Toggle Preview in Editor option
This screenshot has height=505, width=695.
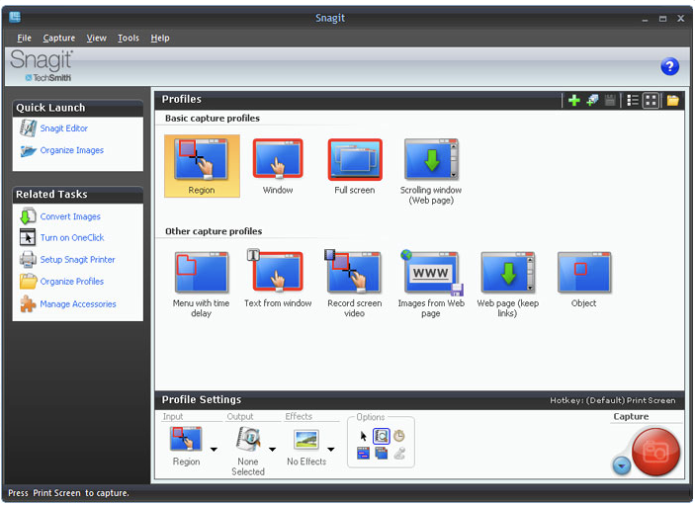382,437
